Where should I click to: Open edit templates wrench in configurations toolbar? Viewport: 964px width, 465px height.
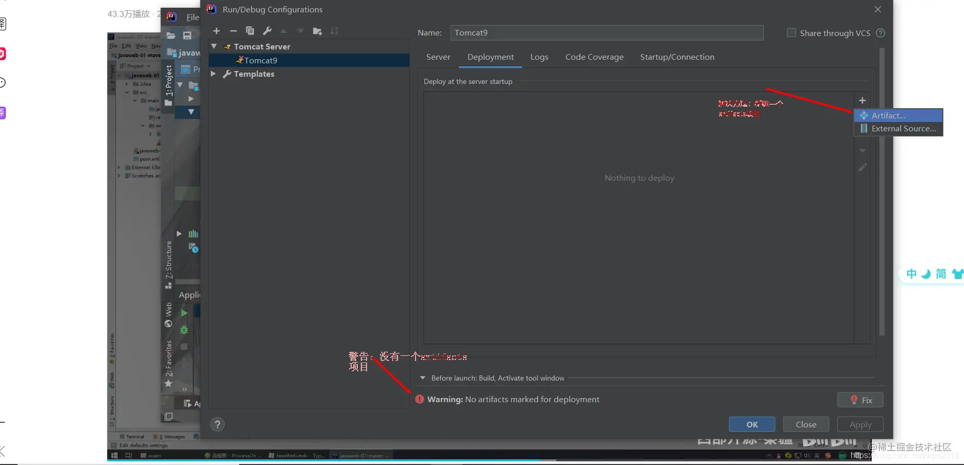click(x=267, y=31)
